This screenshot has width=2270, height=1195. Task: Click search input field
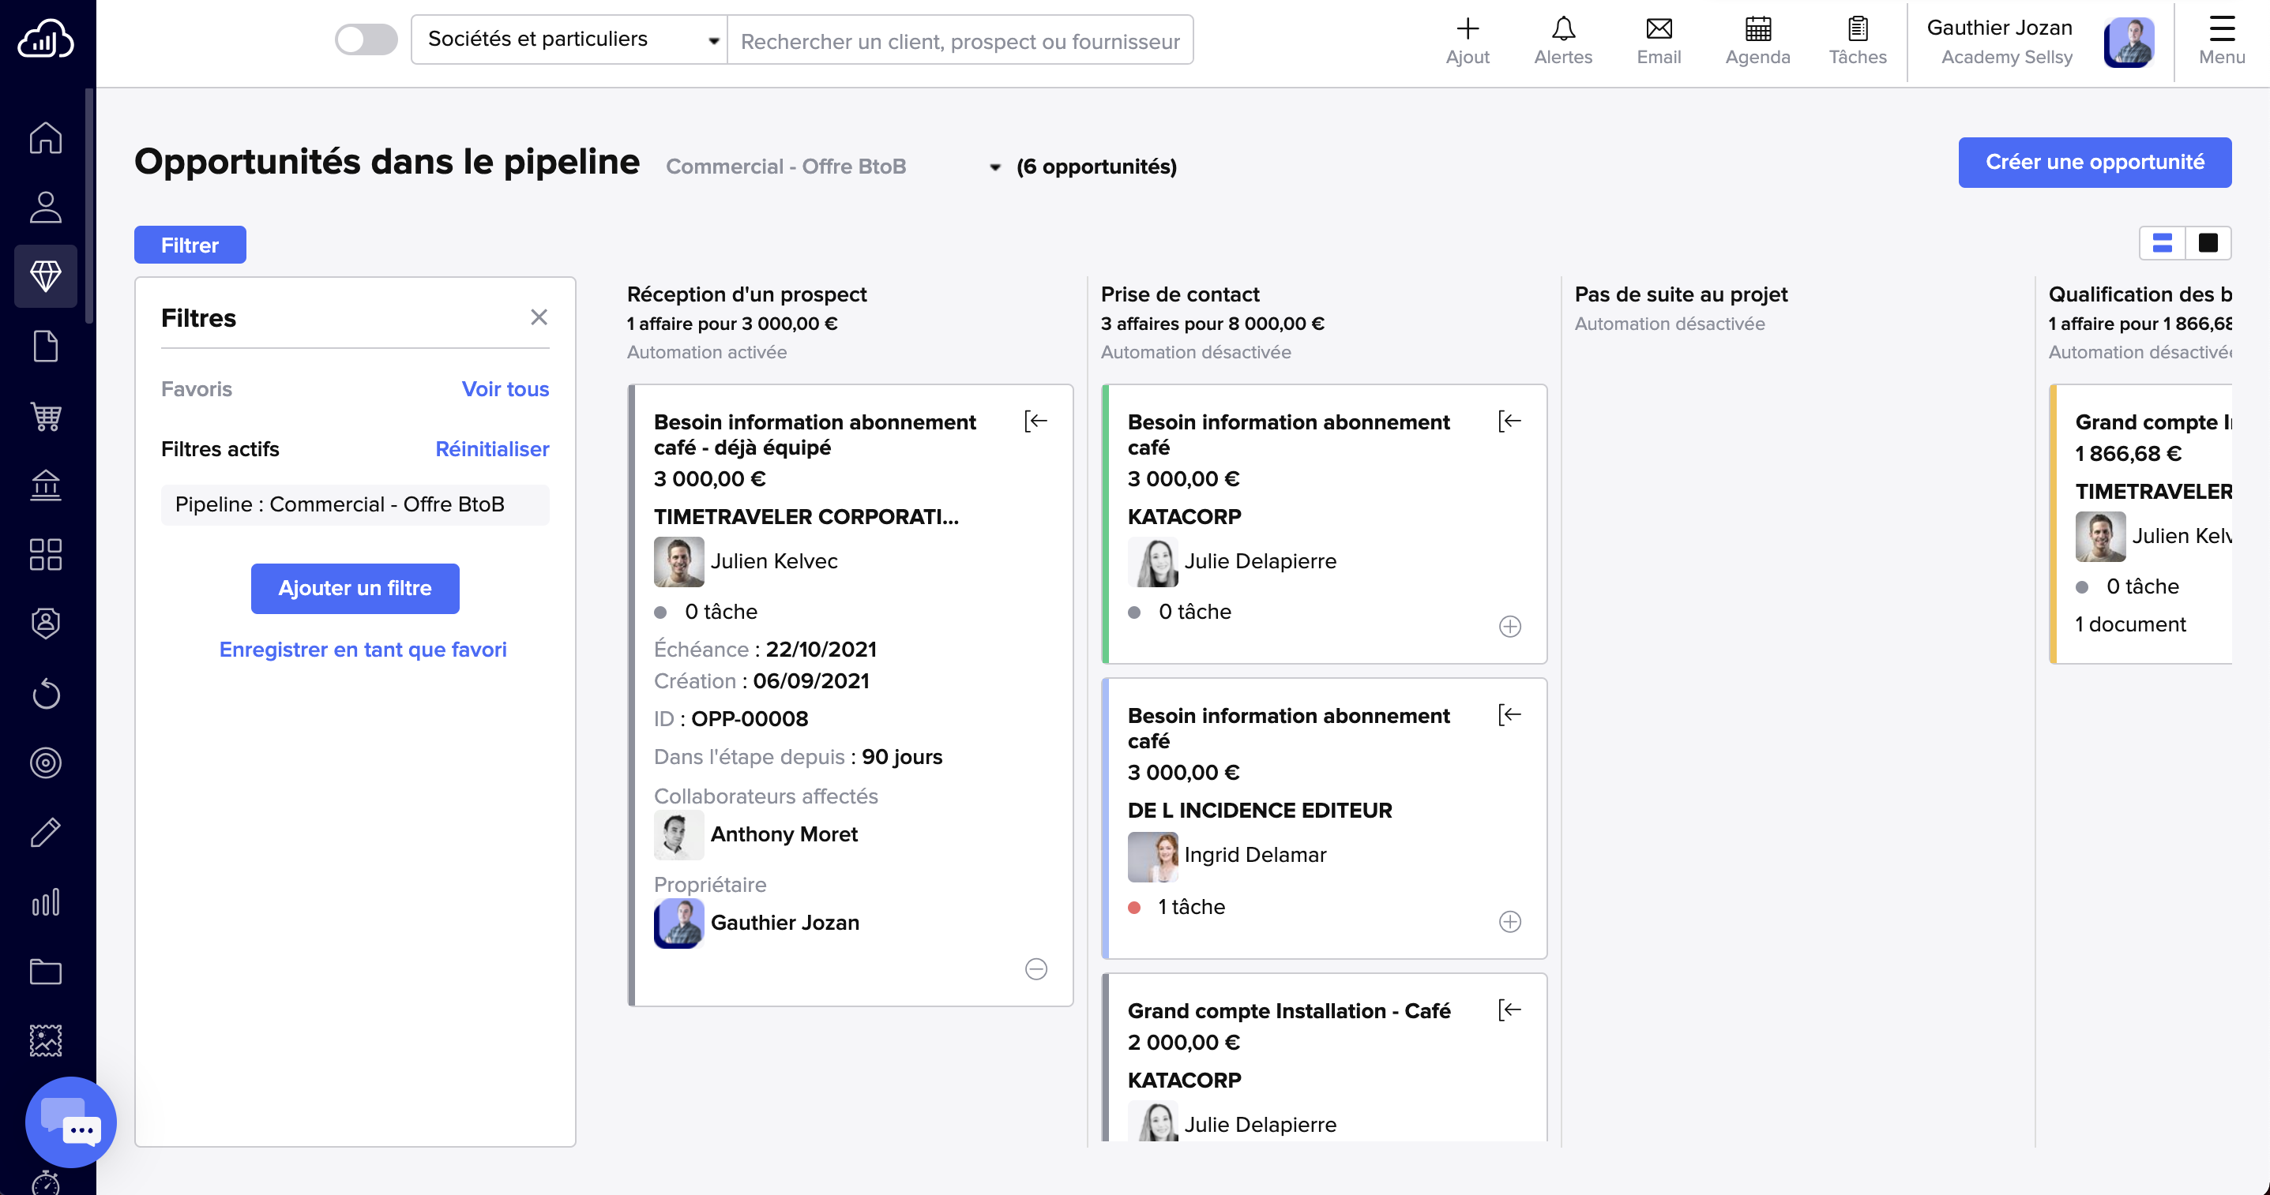point(962,40)
